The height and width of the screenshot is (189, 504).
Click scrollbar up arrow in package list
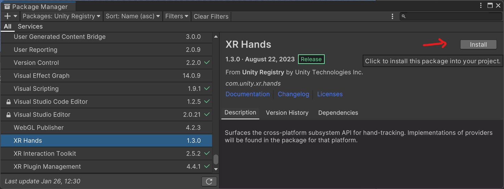click(x=216, y=37)
